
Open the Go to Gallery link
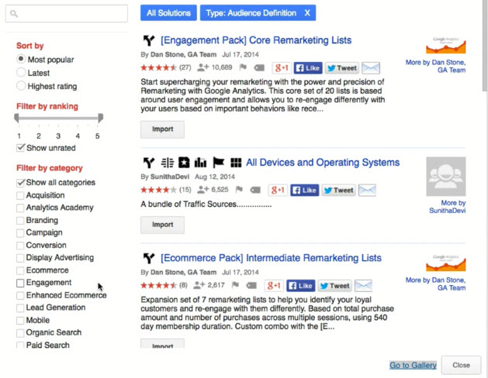[x=413, y=365]
